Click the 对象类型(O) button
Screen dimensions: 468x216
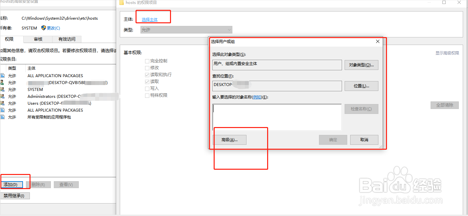pyautogui.click(x=361, y=65)
